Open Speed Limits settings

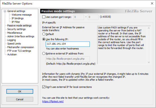tap(14, 44)
